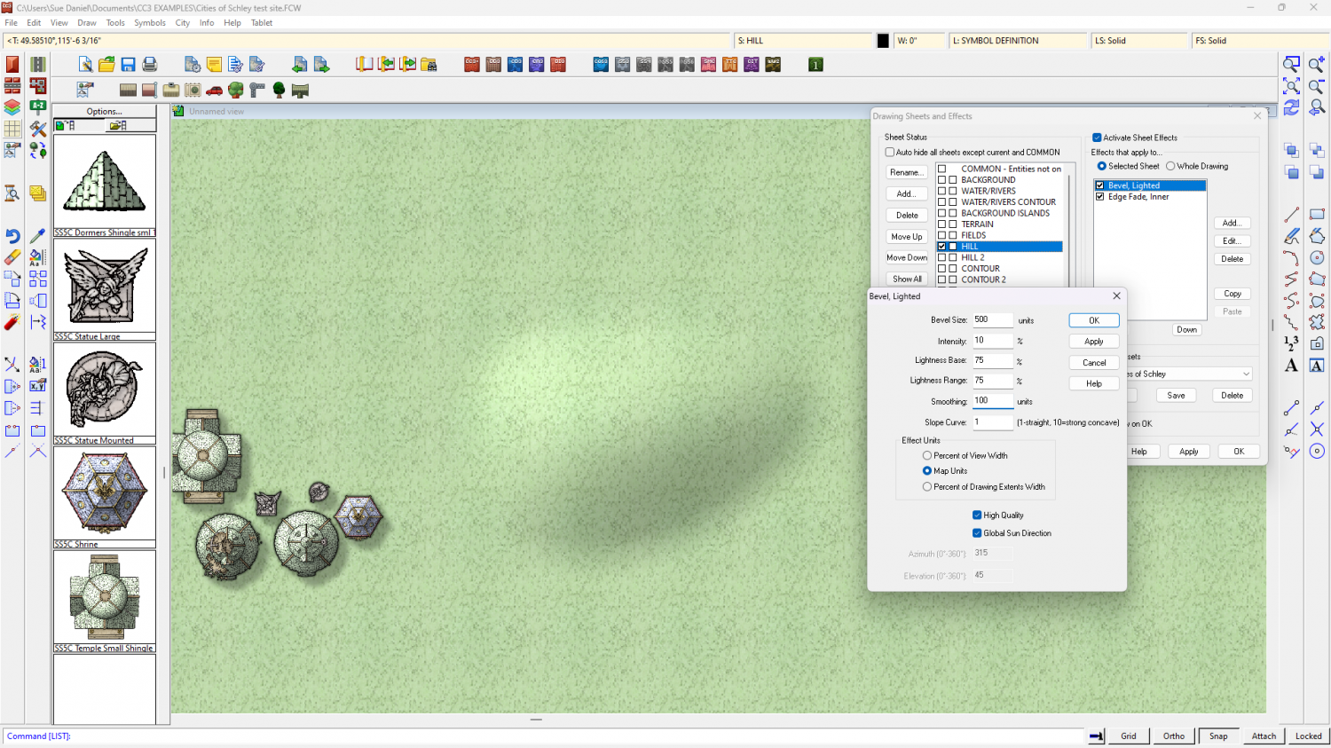This screenshot has width=1331, height=748.
Task: Open the Tools menu
Action: coord(115,23)
